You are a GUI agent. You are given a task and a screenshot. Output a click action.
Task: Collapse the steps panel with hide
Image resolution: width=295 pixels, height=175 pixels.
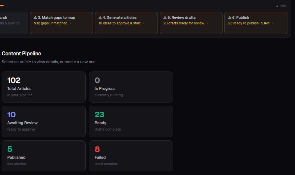click(x=281, y=6)
